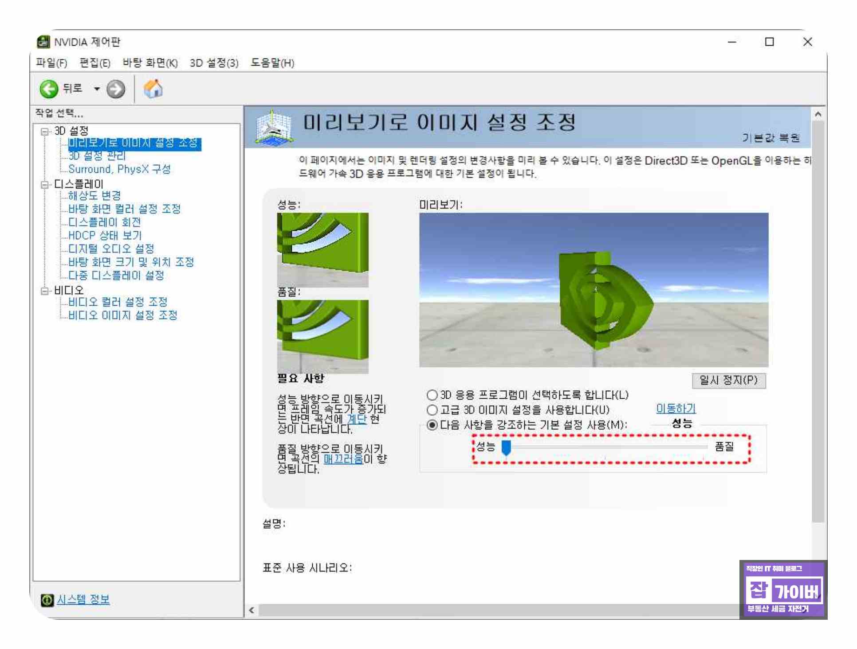Select 고급 3D 이미지 설정을 사용합니다 radio option

click(x=432, y=410)
